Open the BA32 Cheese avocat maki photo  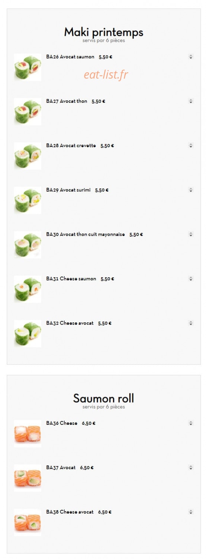(x=28, y=334)
